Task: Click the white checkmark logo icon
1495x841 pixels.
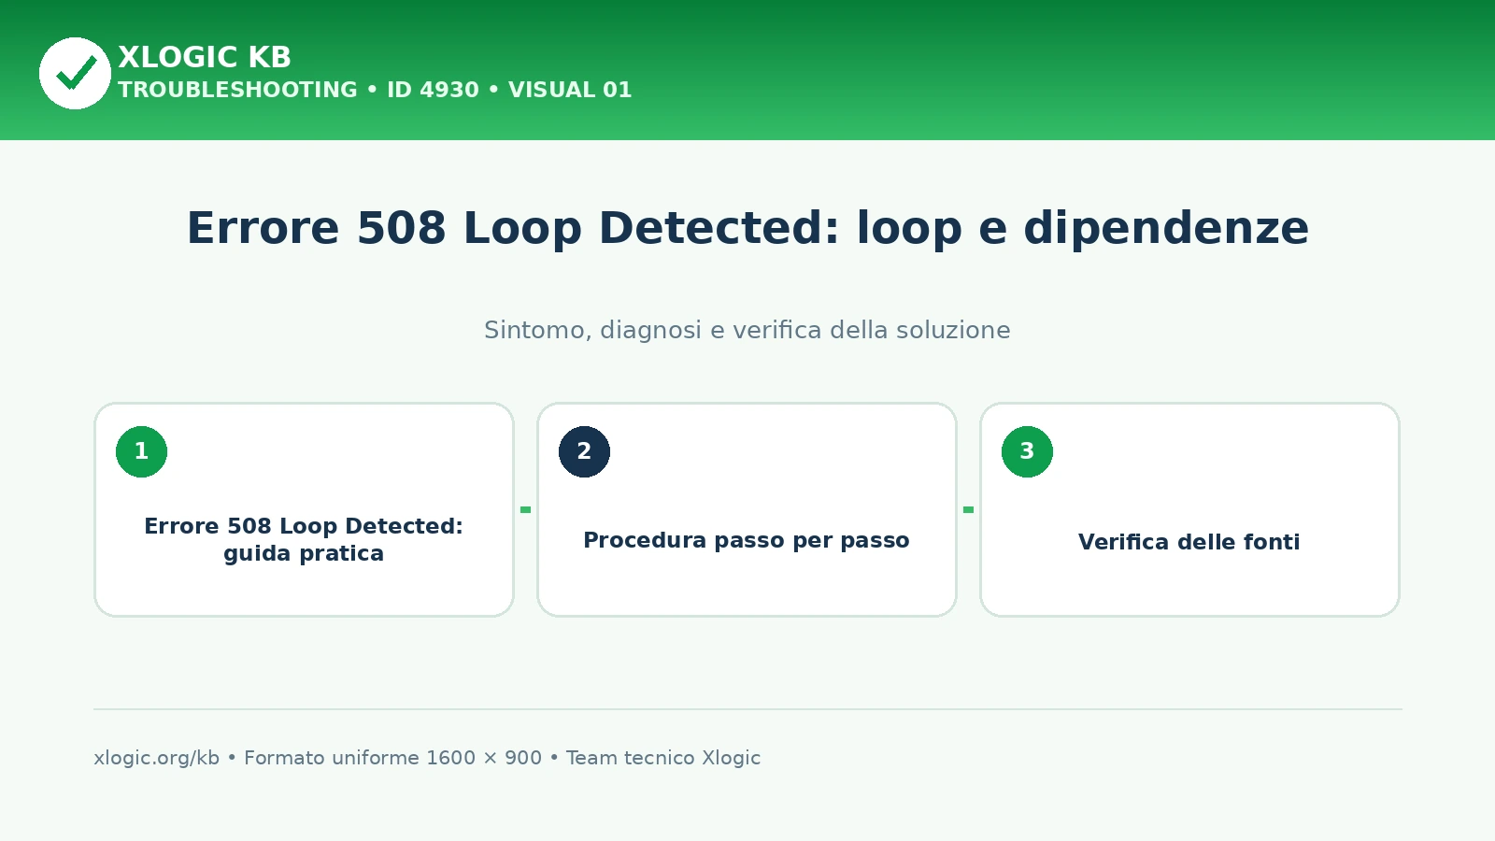Action: [75, 73]
